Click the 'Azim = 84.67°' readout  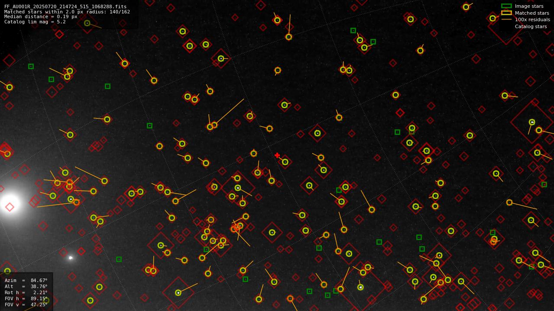26,280
